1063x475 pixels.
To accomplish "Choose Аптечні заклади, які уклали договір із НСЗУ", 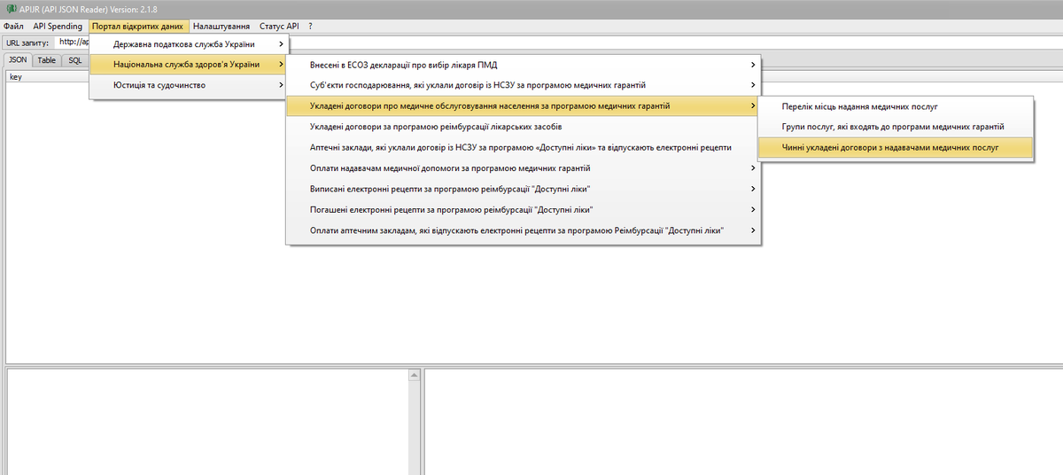I will pos(523,147).
